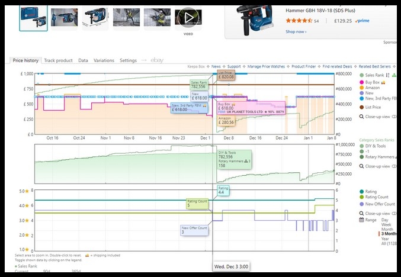Click Nov 16 date on price chart axis
Screen dimensions: 401x277
point(156,138)
